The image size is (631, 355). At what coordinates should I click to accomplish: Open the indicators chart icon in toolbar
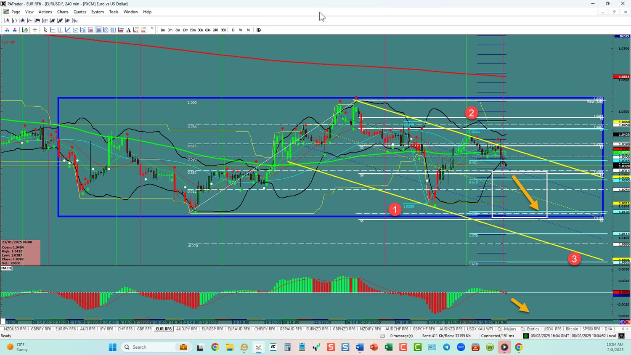pyautogui.click(x=25, y=30)
